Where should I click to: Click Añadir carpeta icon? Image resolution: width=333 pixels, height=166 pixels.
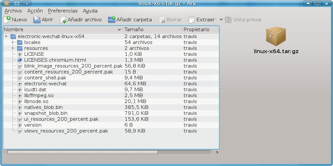click(x=112, y=20)
